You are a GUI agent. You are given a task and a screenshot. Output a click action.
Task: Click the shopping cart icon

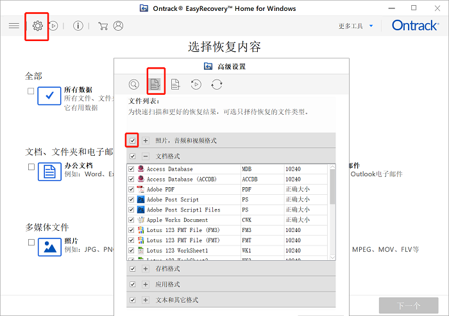[x=103, y=26]
